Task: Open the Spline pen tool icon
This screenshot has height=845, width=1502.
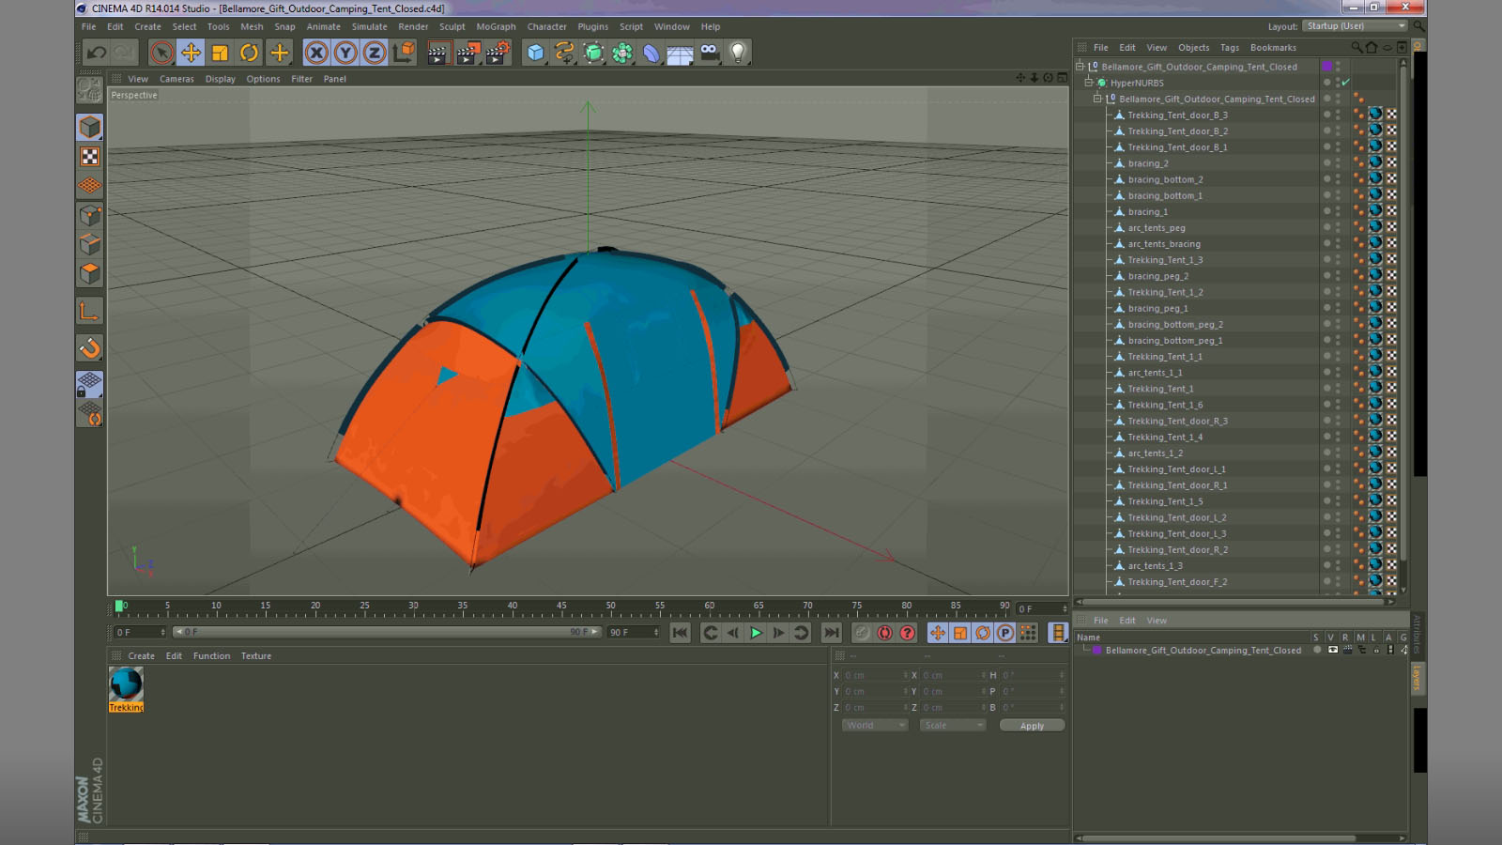Action: coord(564,53)
